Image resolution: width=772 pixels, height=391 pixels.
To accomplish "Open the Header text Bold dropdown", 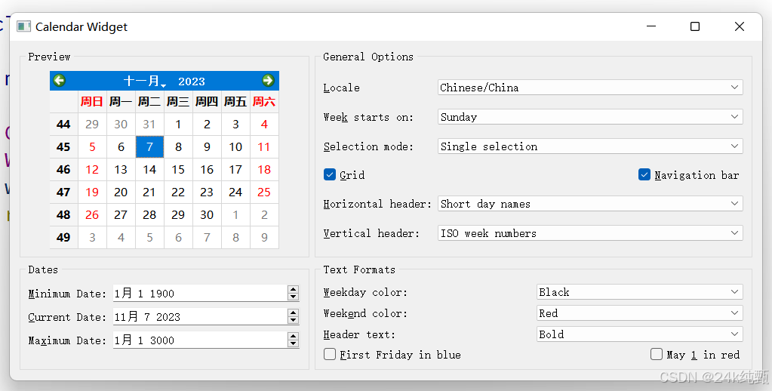I will (x=639, y=334).
